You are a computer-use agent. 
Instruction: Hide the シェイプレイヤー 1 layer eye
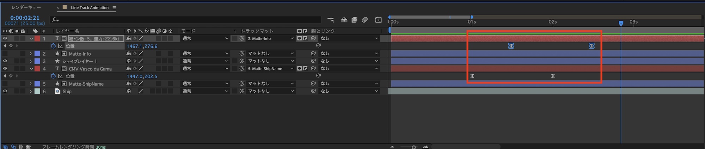point(5,61)
